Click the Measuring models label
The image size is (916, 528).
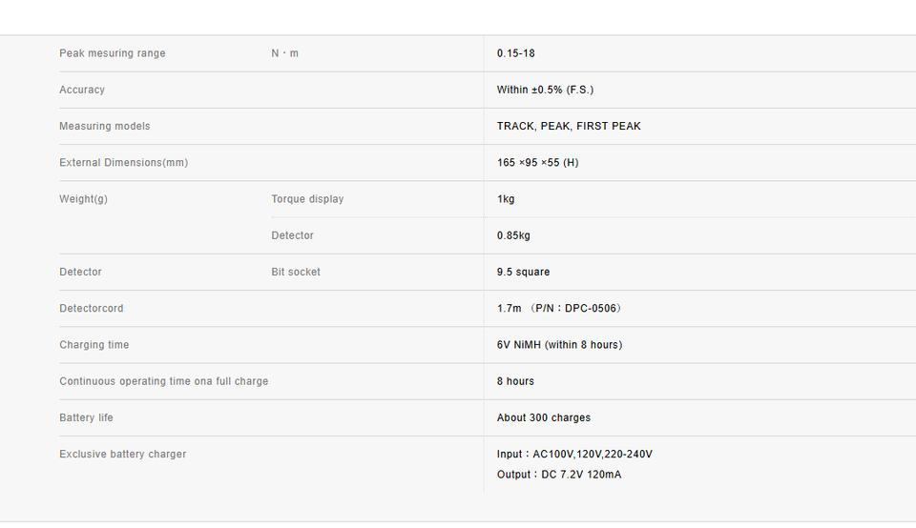point(105,126)
